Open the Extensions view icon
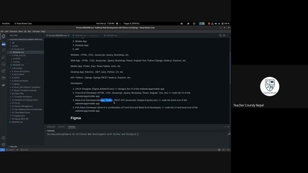Screen dimensions: 308x173 click(3, 71)
